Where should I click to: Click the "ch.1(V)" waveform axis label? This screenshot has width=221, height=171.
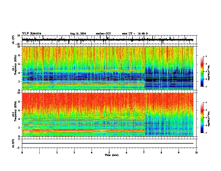tap(13, 40)
